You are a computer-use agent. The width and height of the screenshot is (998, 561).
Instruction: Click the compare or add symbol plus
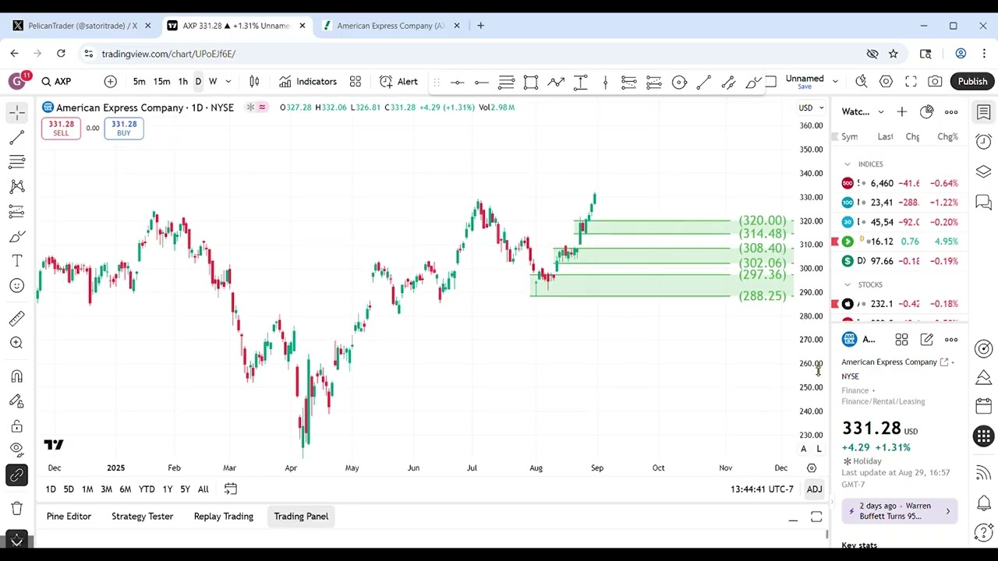pyautogui.click(x=111, y=81)
